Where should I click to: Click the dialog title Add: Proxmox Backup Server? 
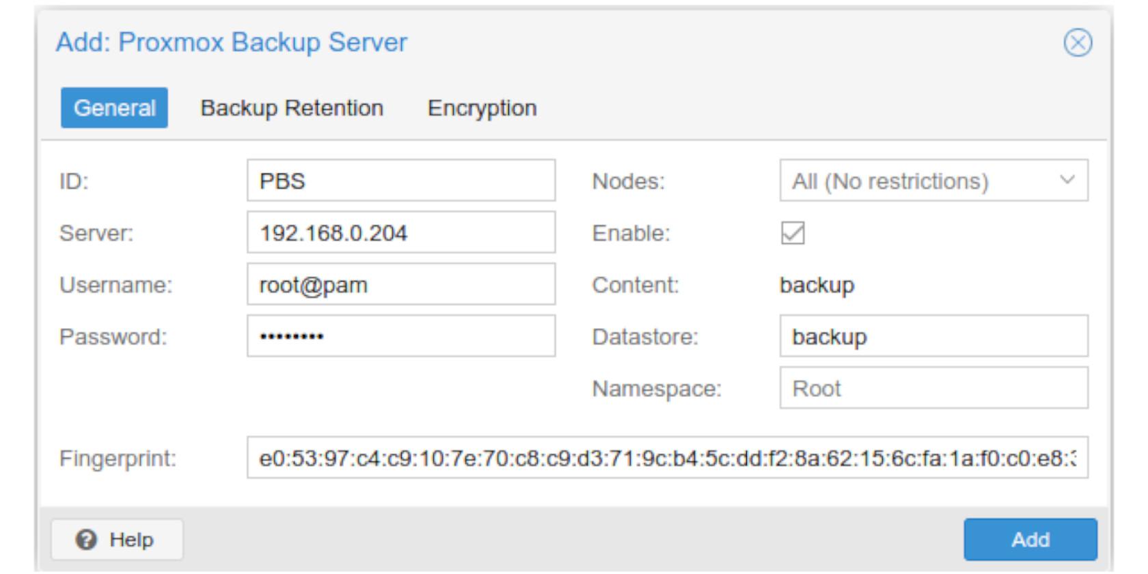click(232, 42)
